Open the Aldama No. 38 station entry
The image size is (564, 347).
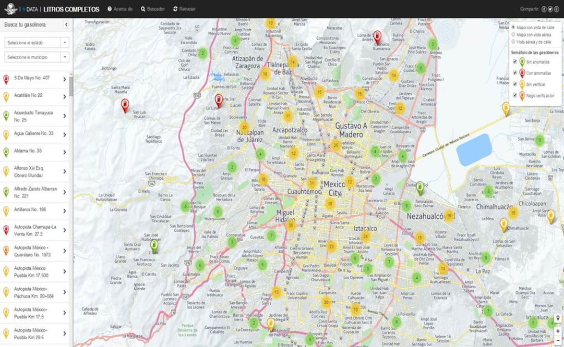click(35, 151)
